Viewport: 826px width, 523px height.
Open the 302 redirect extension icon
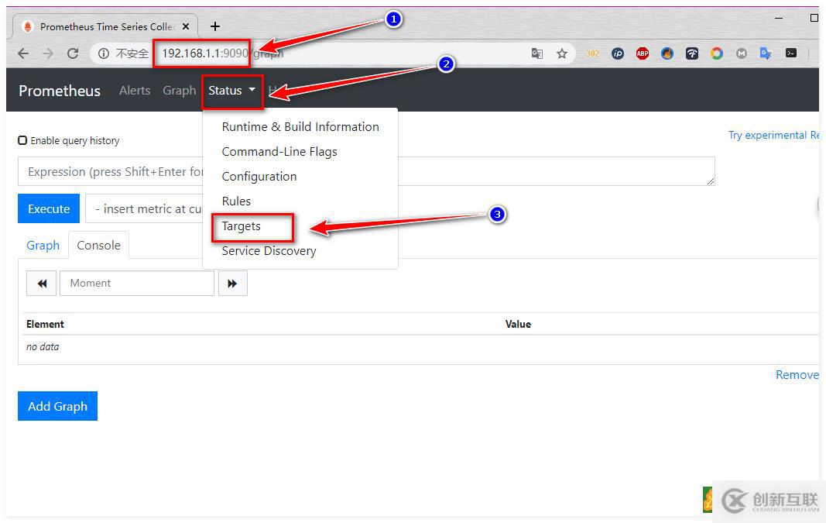(593, 53)
